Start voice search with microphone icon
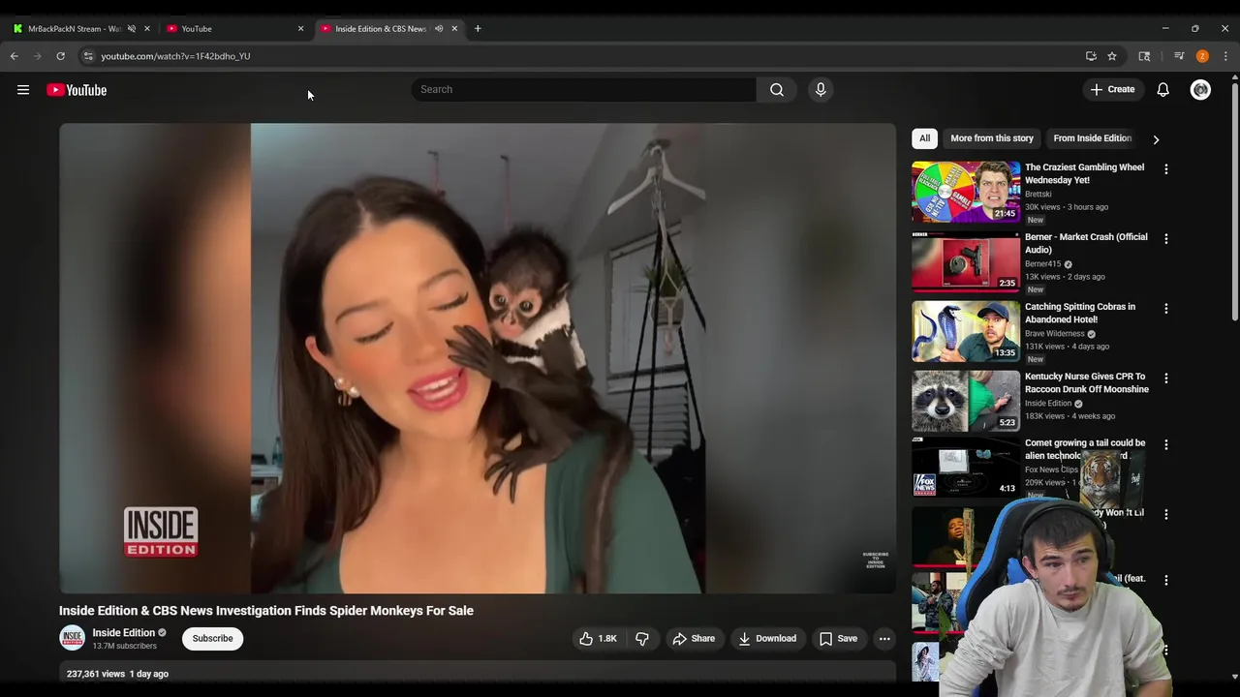 click(x=821, y=89)
